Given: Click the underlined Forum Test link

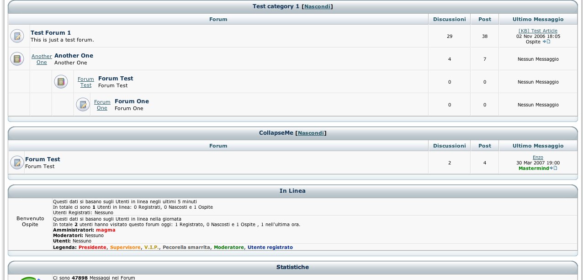Looking at the screenshot, I should point(86,82).
